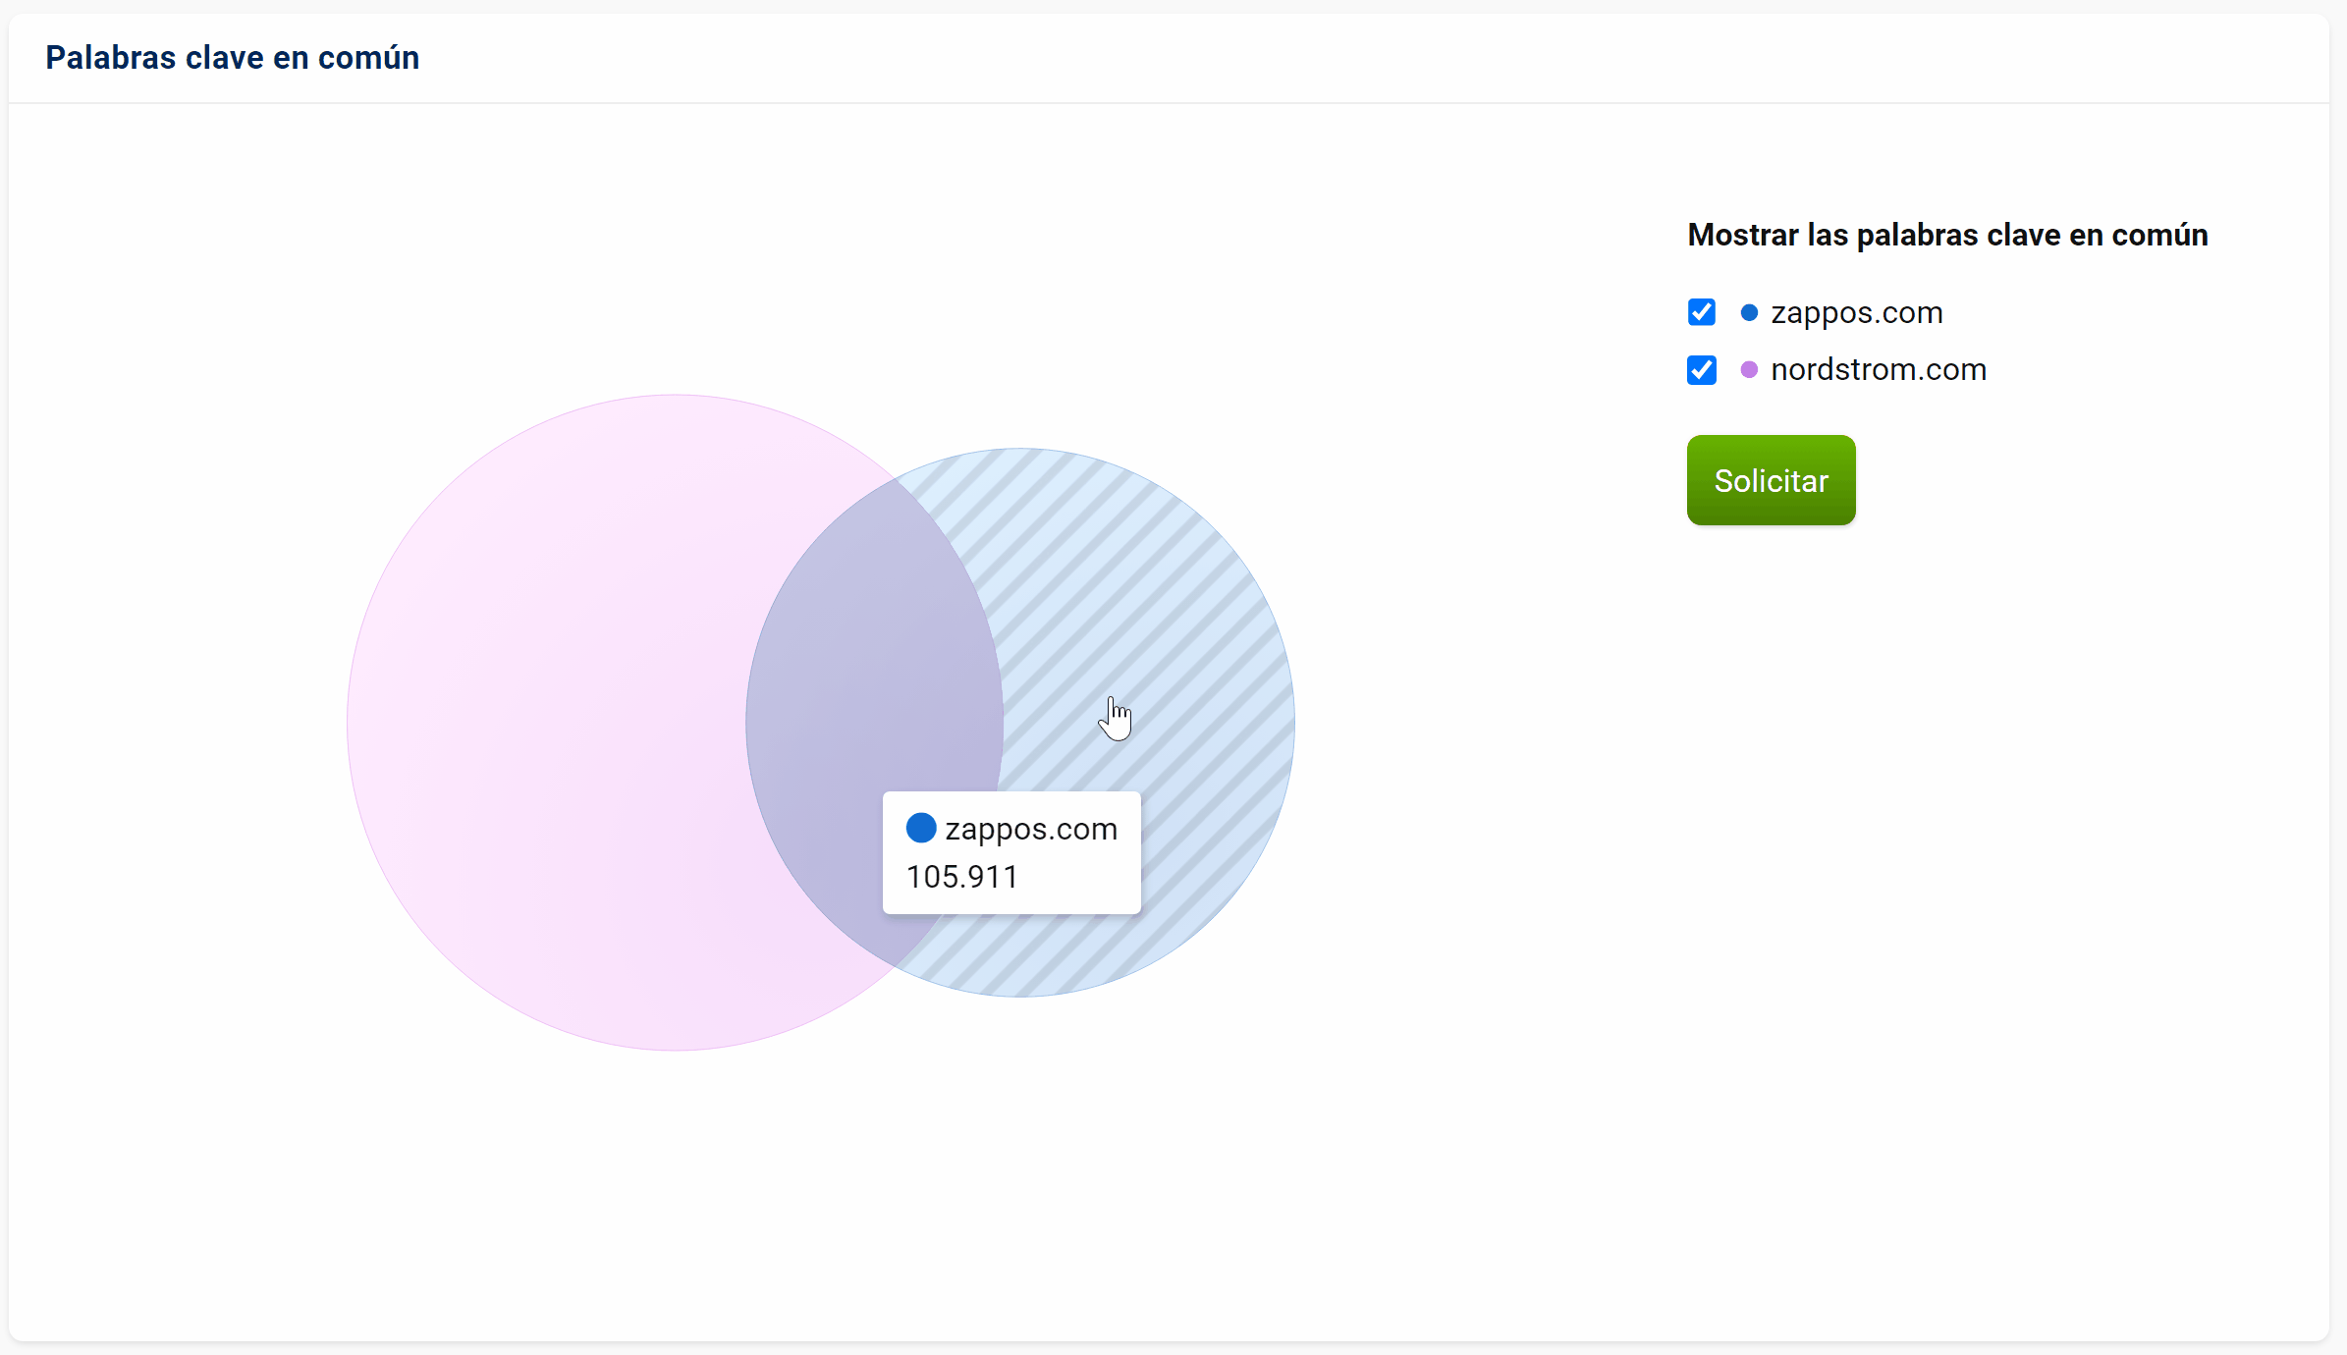Viewport: 2347px width, 1355px height.
Task: Click the blue zappos.com legend dot
Action: (x=1749, y=313)
